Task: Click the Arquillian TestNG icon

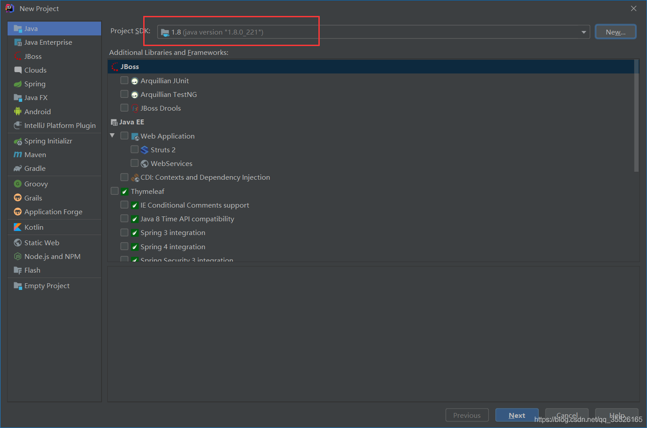Action: (x=135, y=95)
